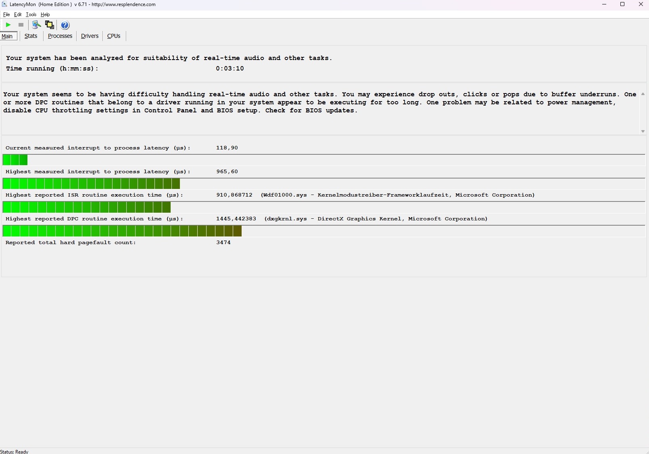The width and height of the screenshot is (649, 454).
Task: Click the ISR time value 910,868712
Action: (x=234, y=195)
